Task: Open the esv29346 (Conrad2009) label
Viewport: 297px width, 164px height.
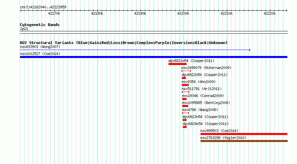Action: tap(203, 96)
